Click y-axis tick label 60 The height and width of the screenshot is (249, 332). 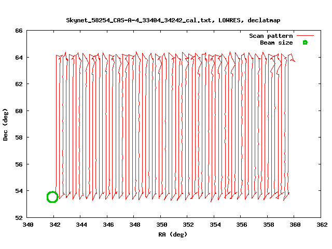pyautogui.click(x=19, y=110)
